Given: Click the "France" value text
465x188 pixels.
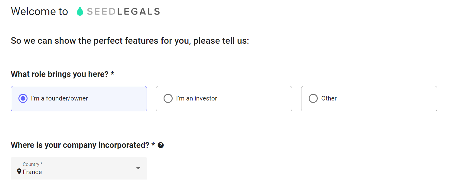Looking at the screenshot, I should pos(32,172).
